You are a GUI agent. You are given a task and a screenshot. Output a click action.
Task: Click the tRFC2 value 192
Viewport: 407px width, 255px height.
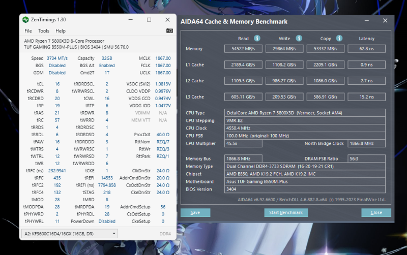57,185
